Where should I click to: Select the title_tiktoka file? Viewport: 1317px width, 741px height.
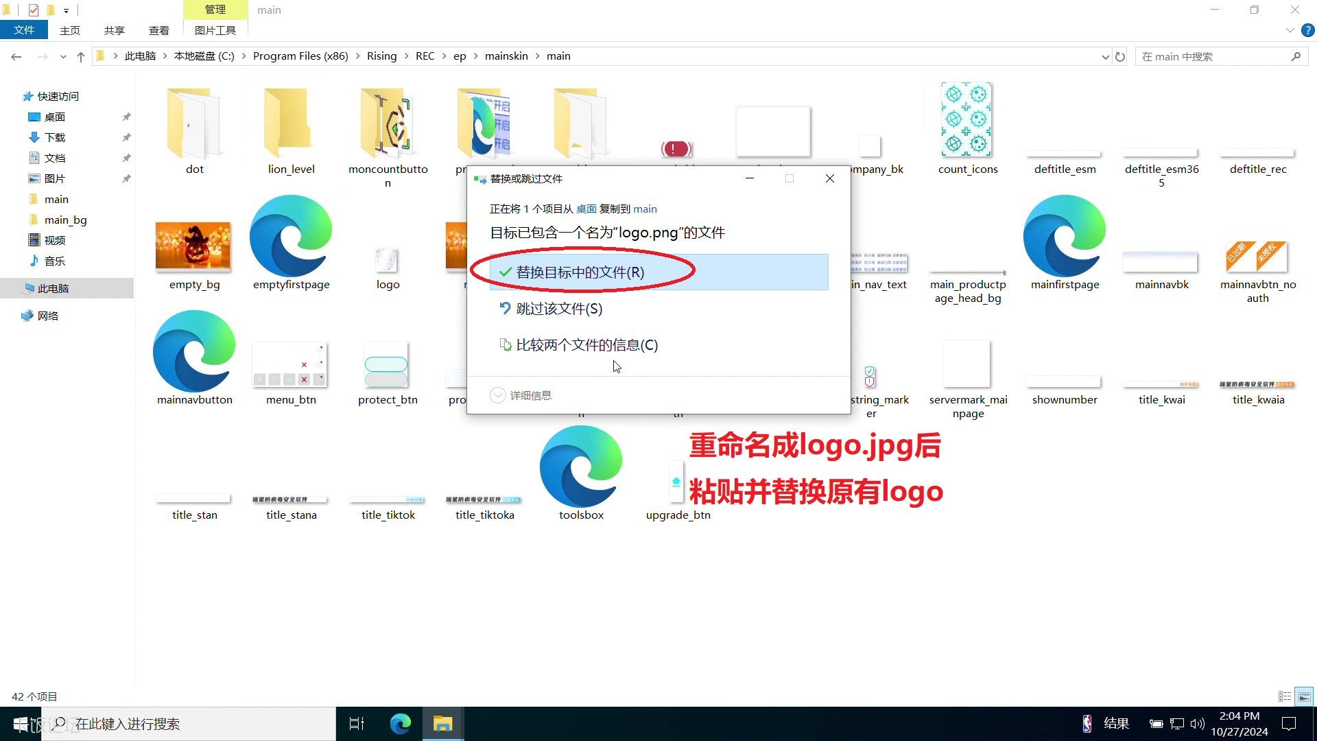click(484, 508)
